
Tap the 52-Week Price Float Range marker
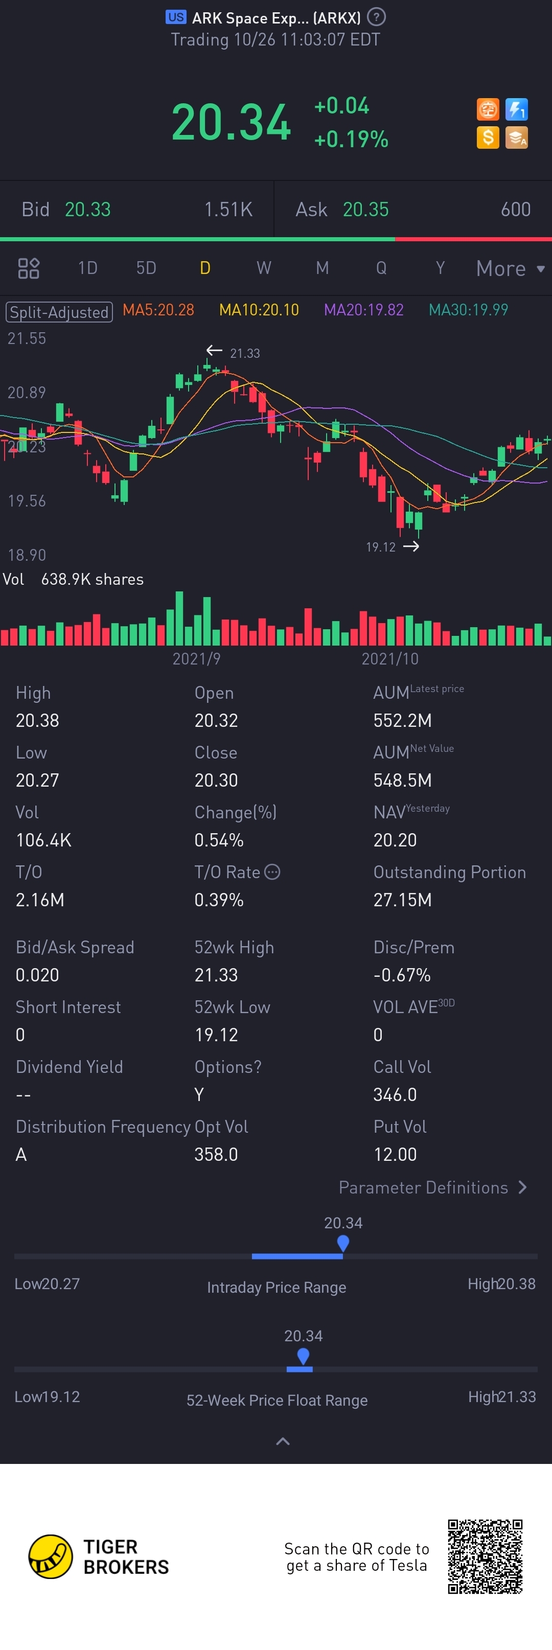coord(304,1356)
